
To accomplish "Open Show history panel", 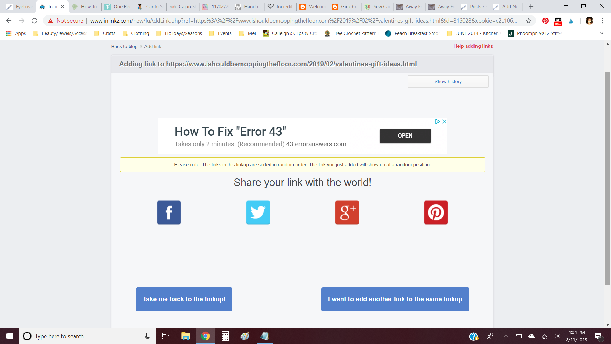I will coord(448,82).
